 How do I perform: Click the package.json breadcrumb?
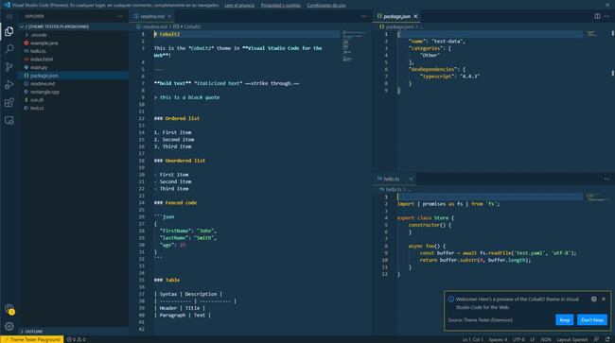pos(396,26)
